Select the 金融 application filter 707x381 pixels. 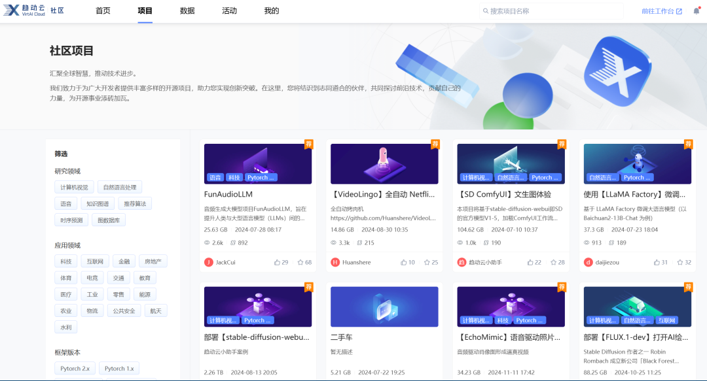(x=124, y=261)
